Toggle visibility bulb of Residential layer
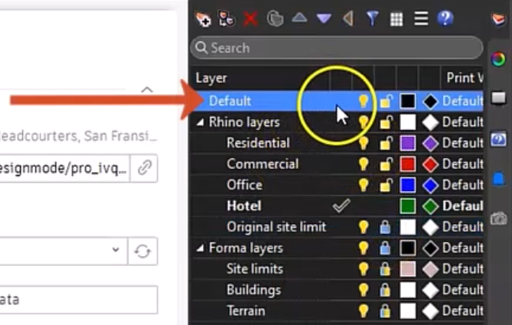This screenshot has width=512, height=325. (x=363, y=143)
